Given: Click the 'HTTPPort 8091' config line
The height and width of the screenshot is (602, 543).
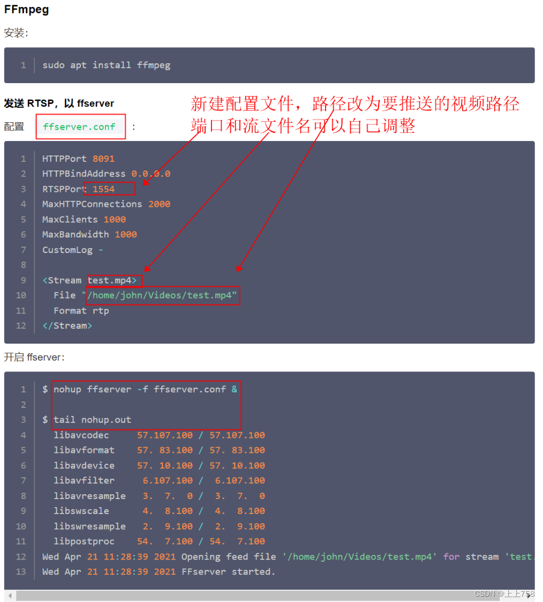Looking at the screenshot, I should coord(78,159).
